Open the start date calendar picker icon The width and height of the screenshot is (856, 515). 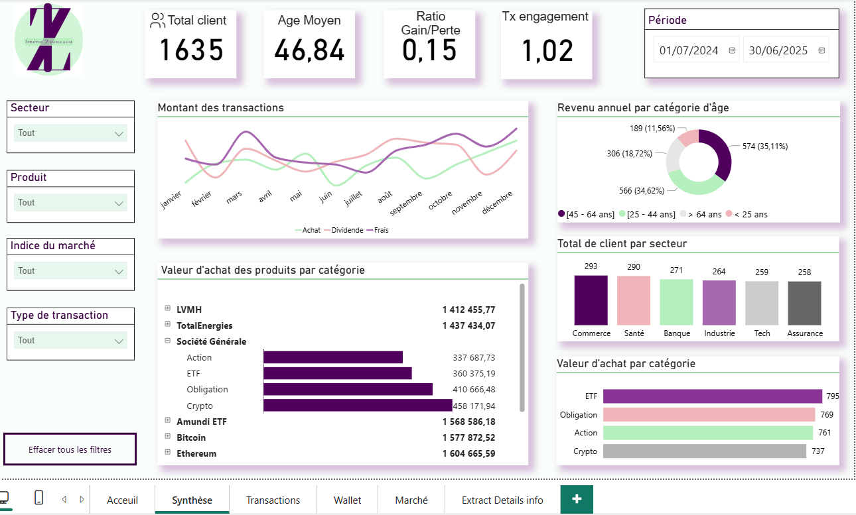[732, 50]
